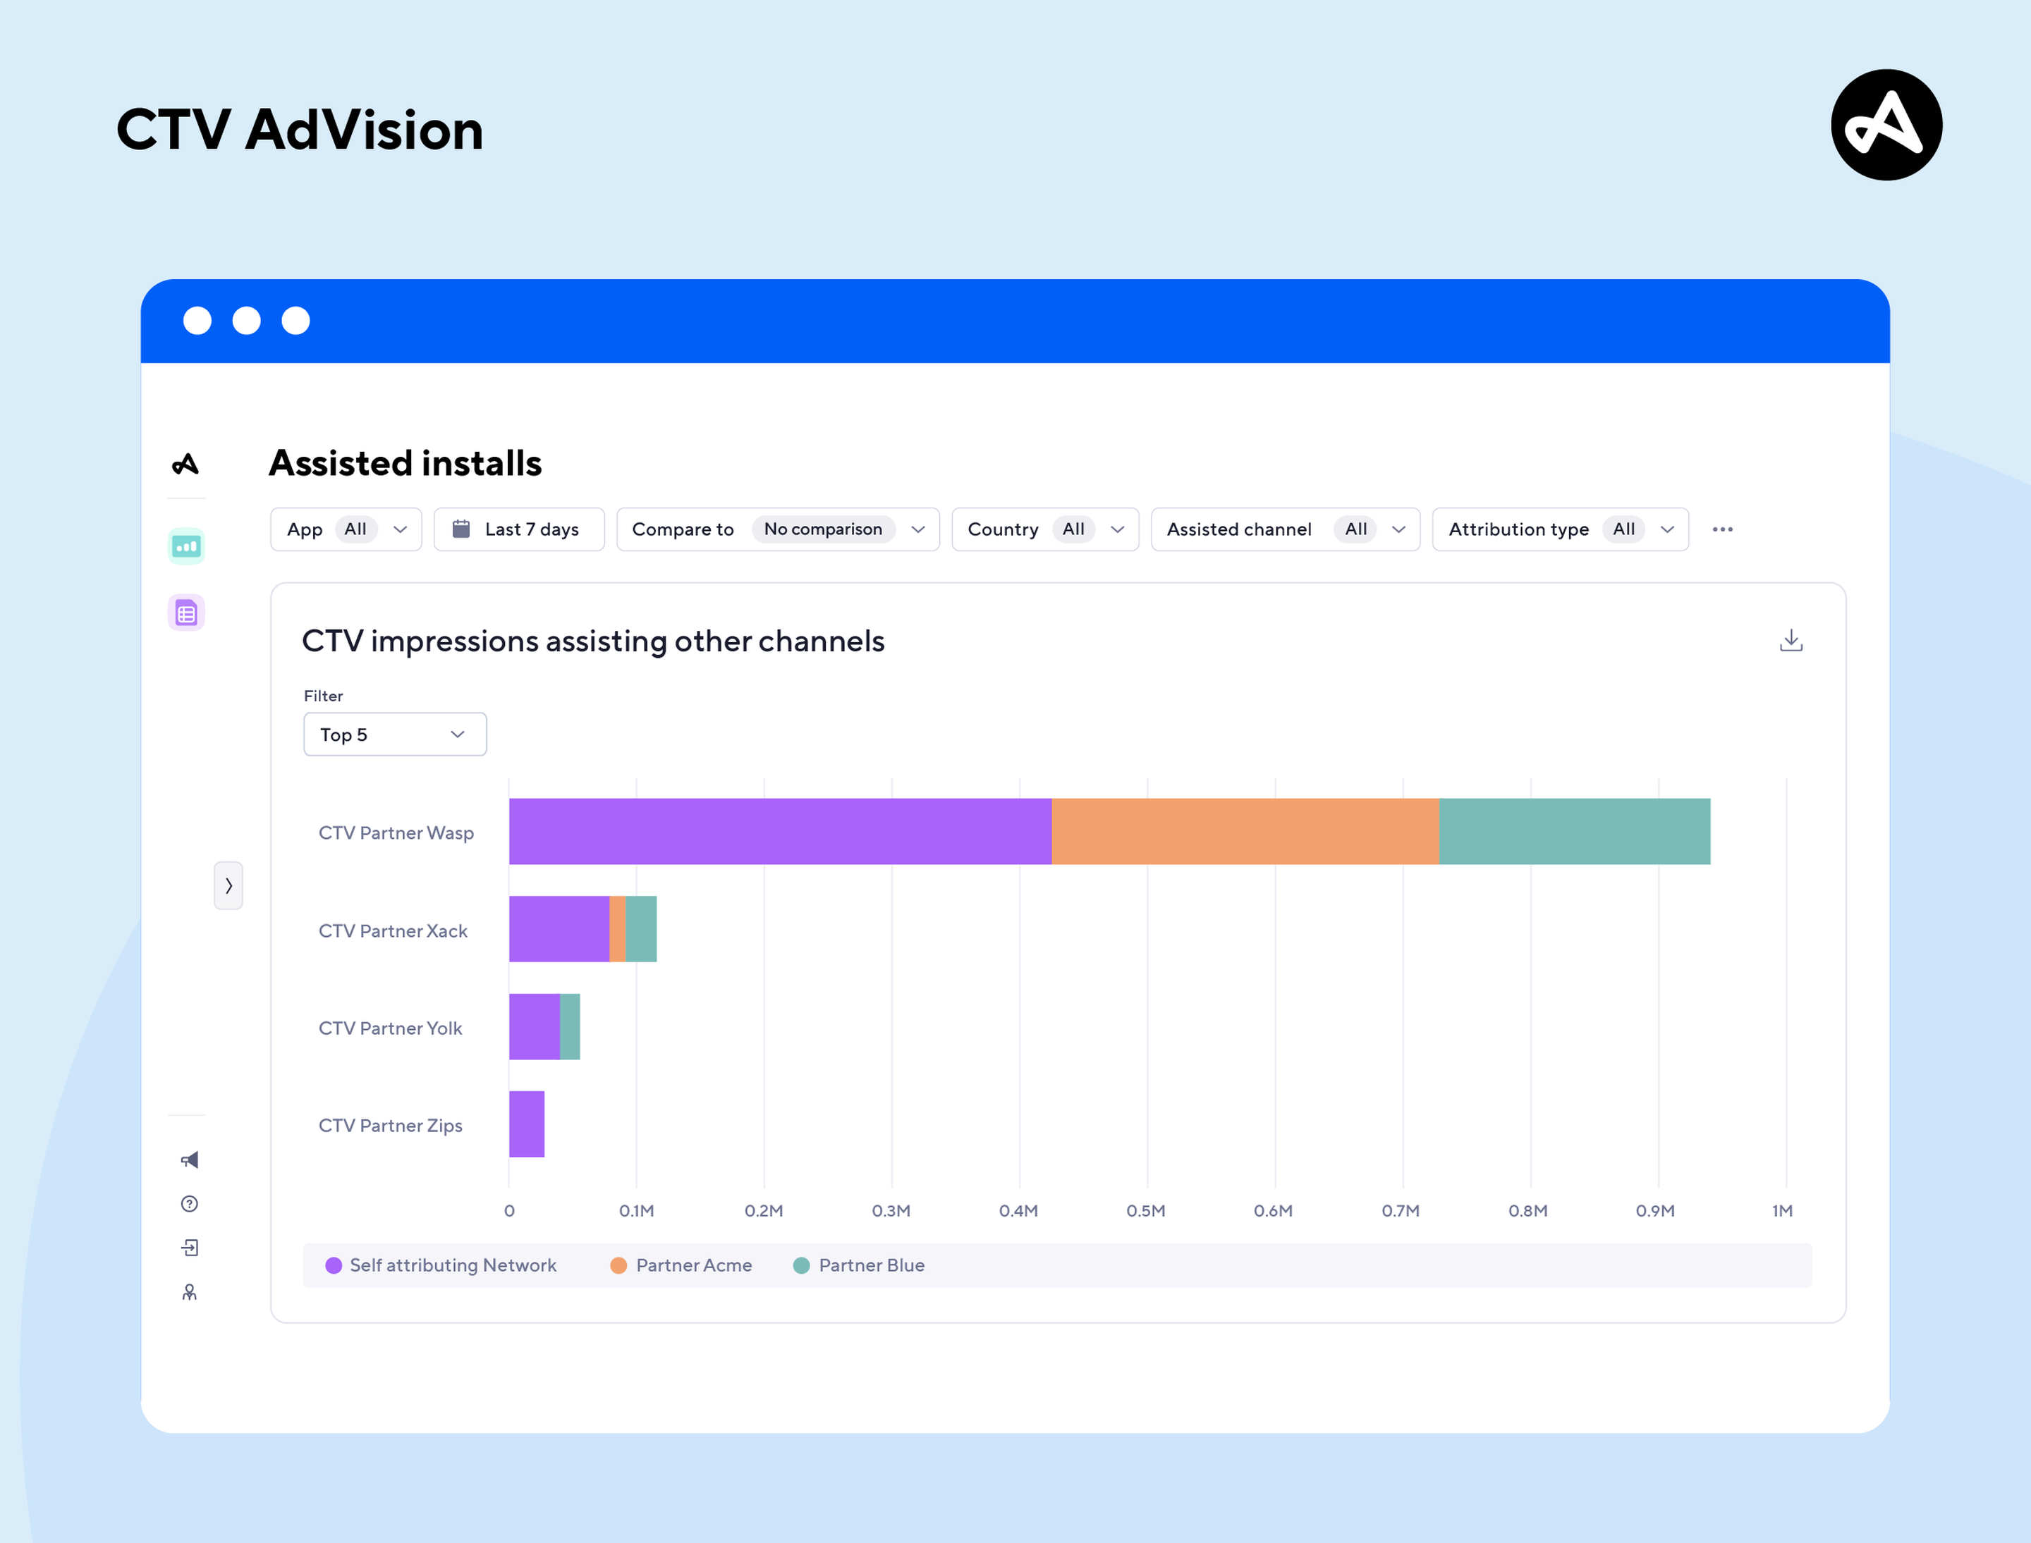
Task: Click the purple segment of CTV Partner Wasp bar
Action: pos(780,831)
